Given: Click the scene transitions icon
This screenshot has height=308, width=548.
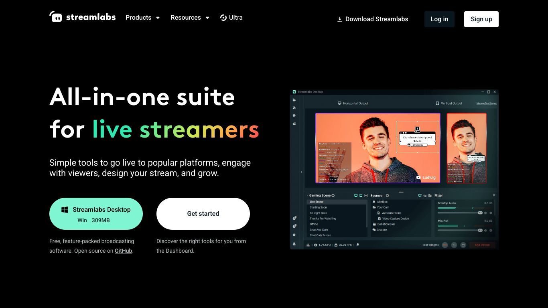Looking at the screenshot, I should 366,196.
